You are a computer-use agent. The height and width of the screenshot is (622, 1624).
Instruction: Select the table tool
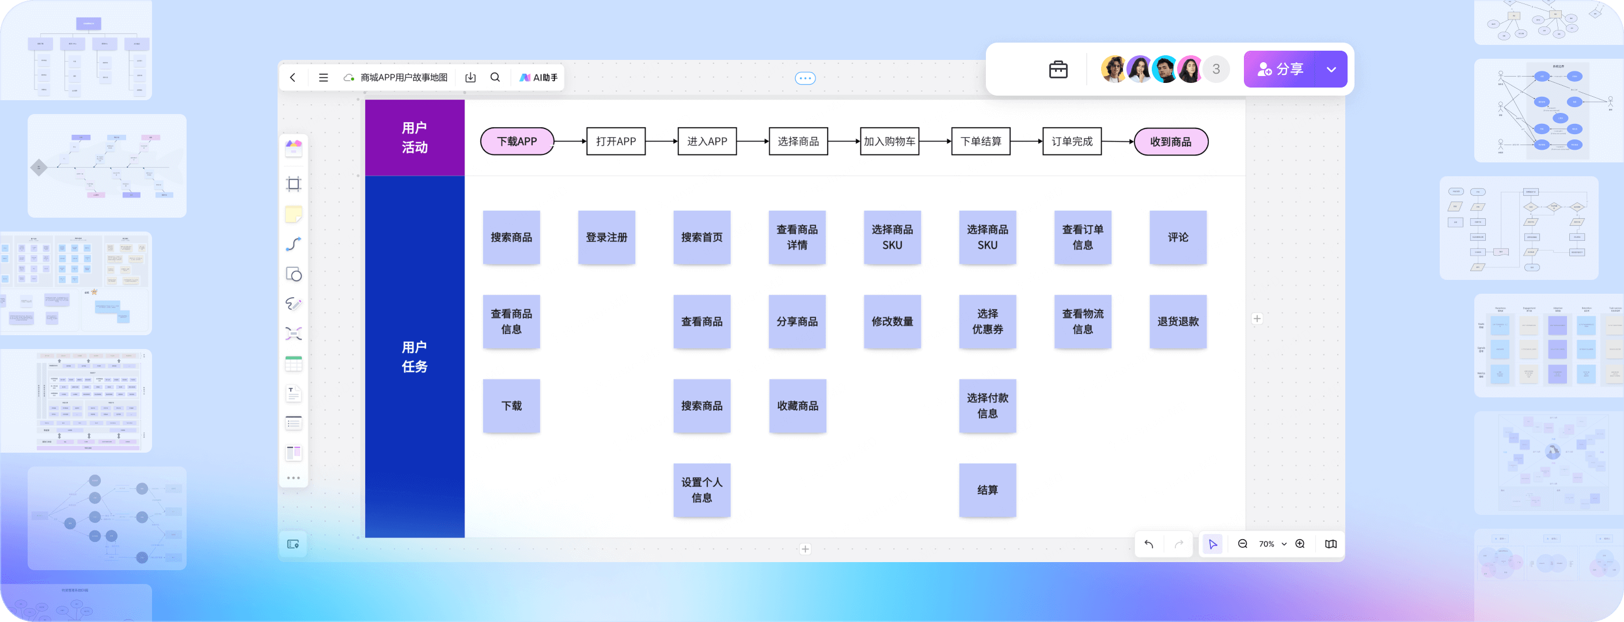pyautogui.click(x=294, y=363)
